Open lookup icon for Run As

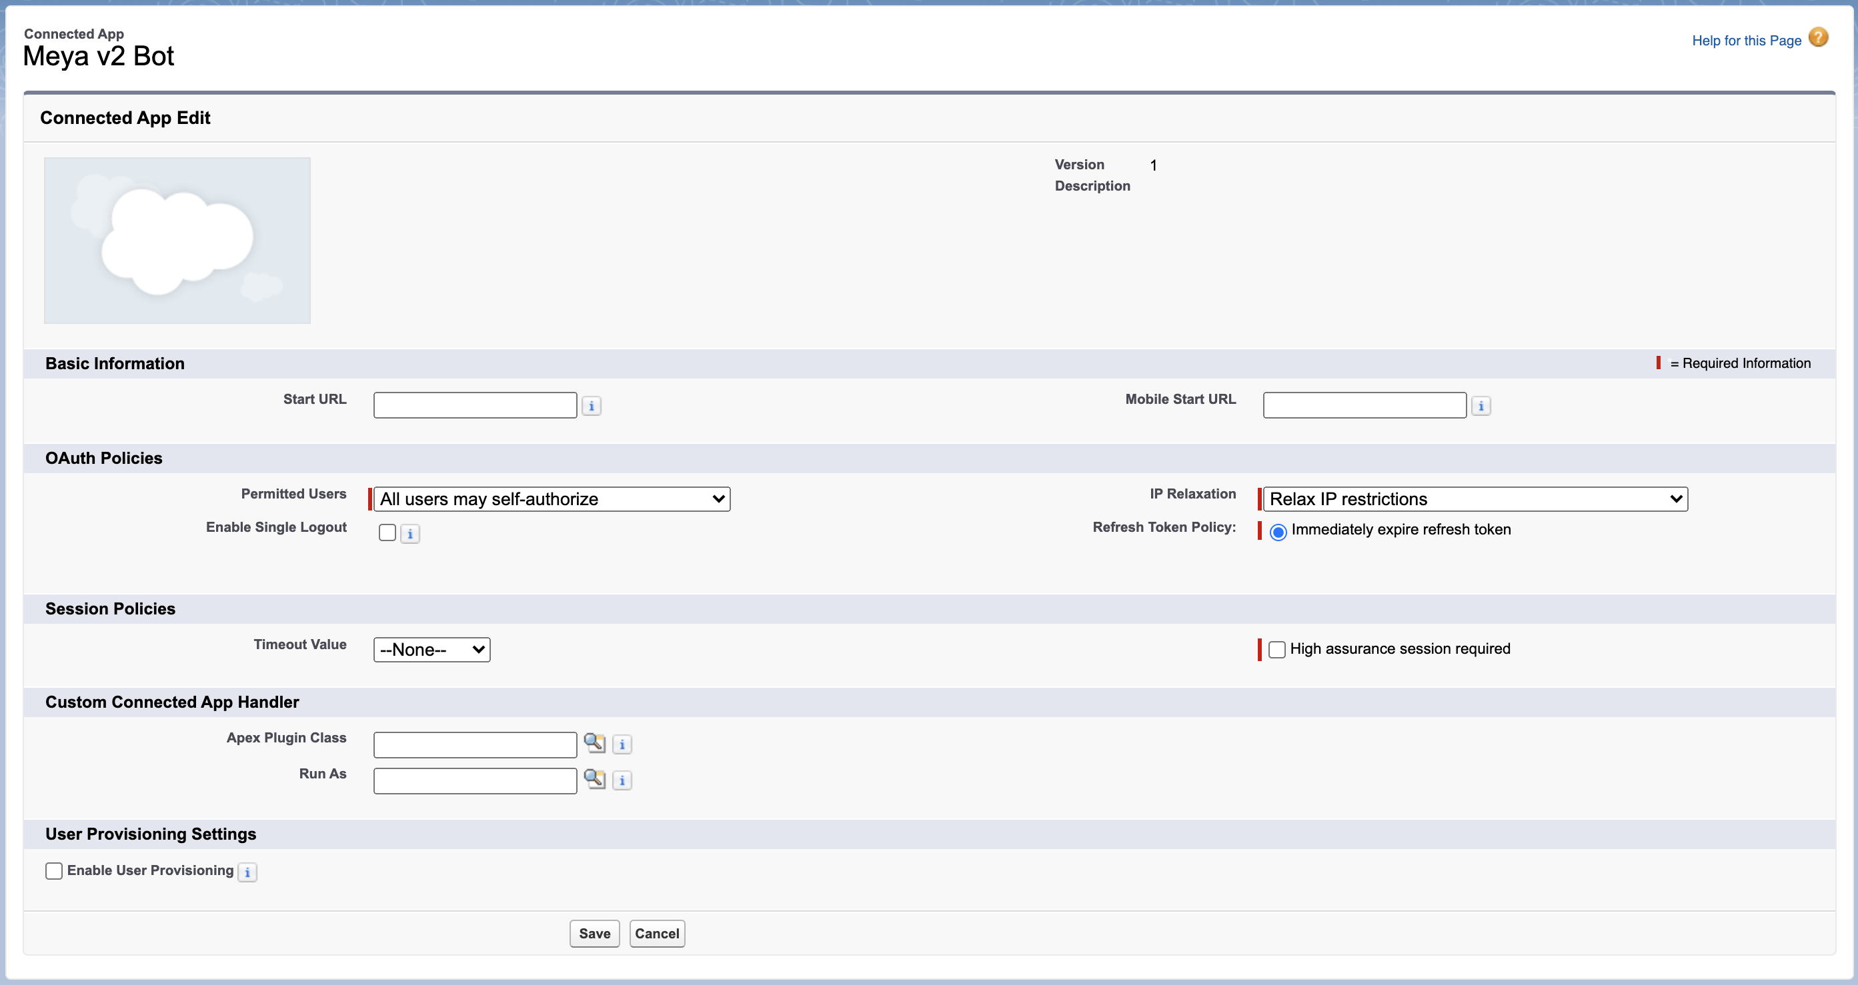point(594,778)
